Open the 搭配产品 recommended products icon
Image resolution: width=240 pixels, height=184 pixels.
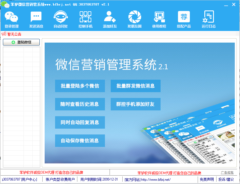click(184, 19)
